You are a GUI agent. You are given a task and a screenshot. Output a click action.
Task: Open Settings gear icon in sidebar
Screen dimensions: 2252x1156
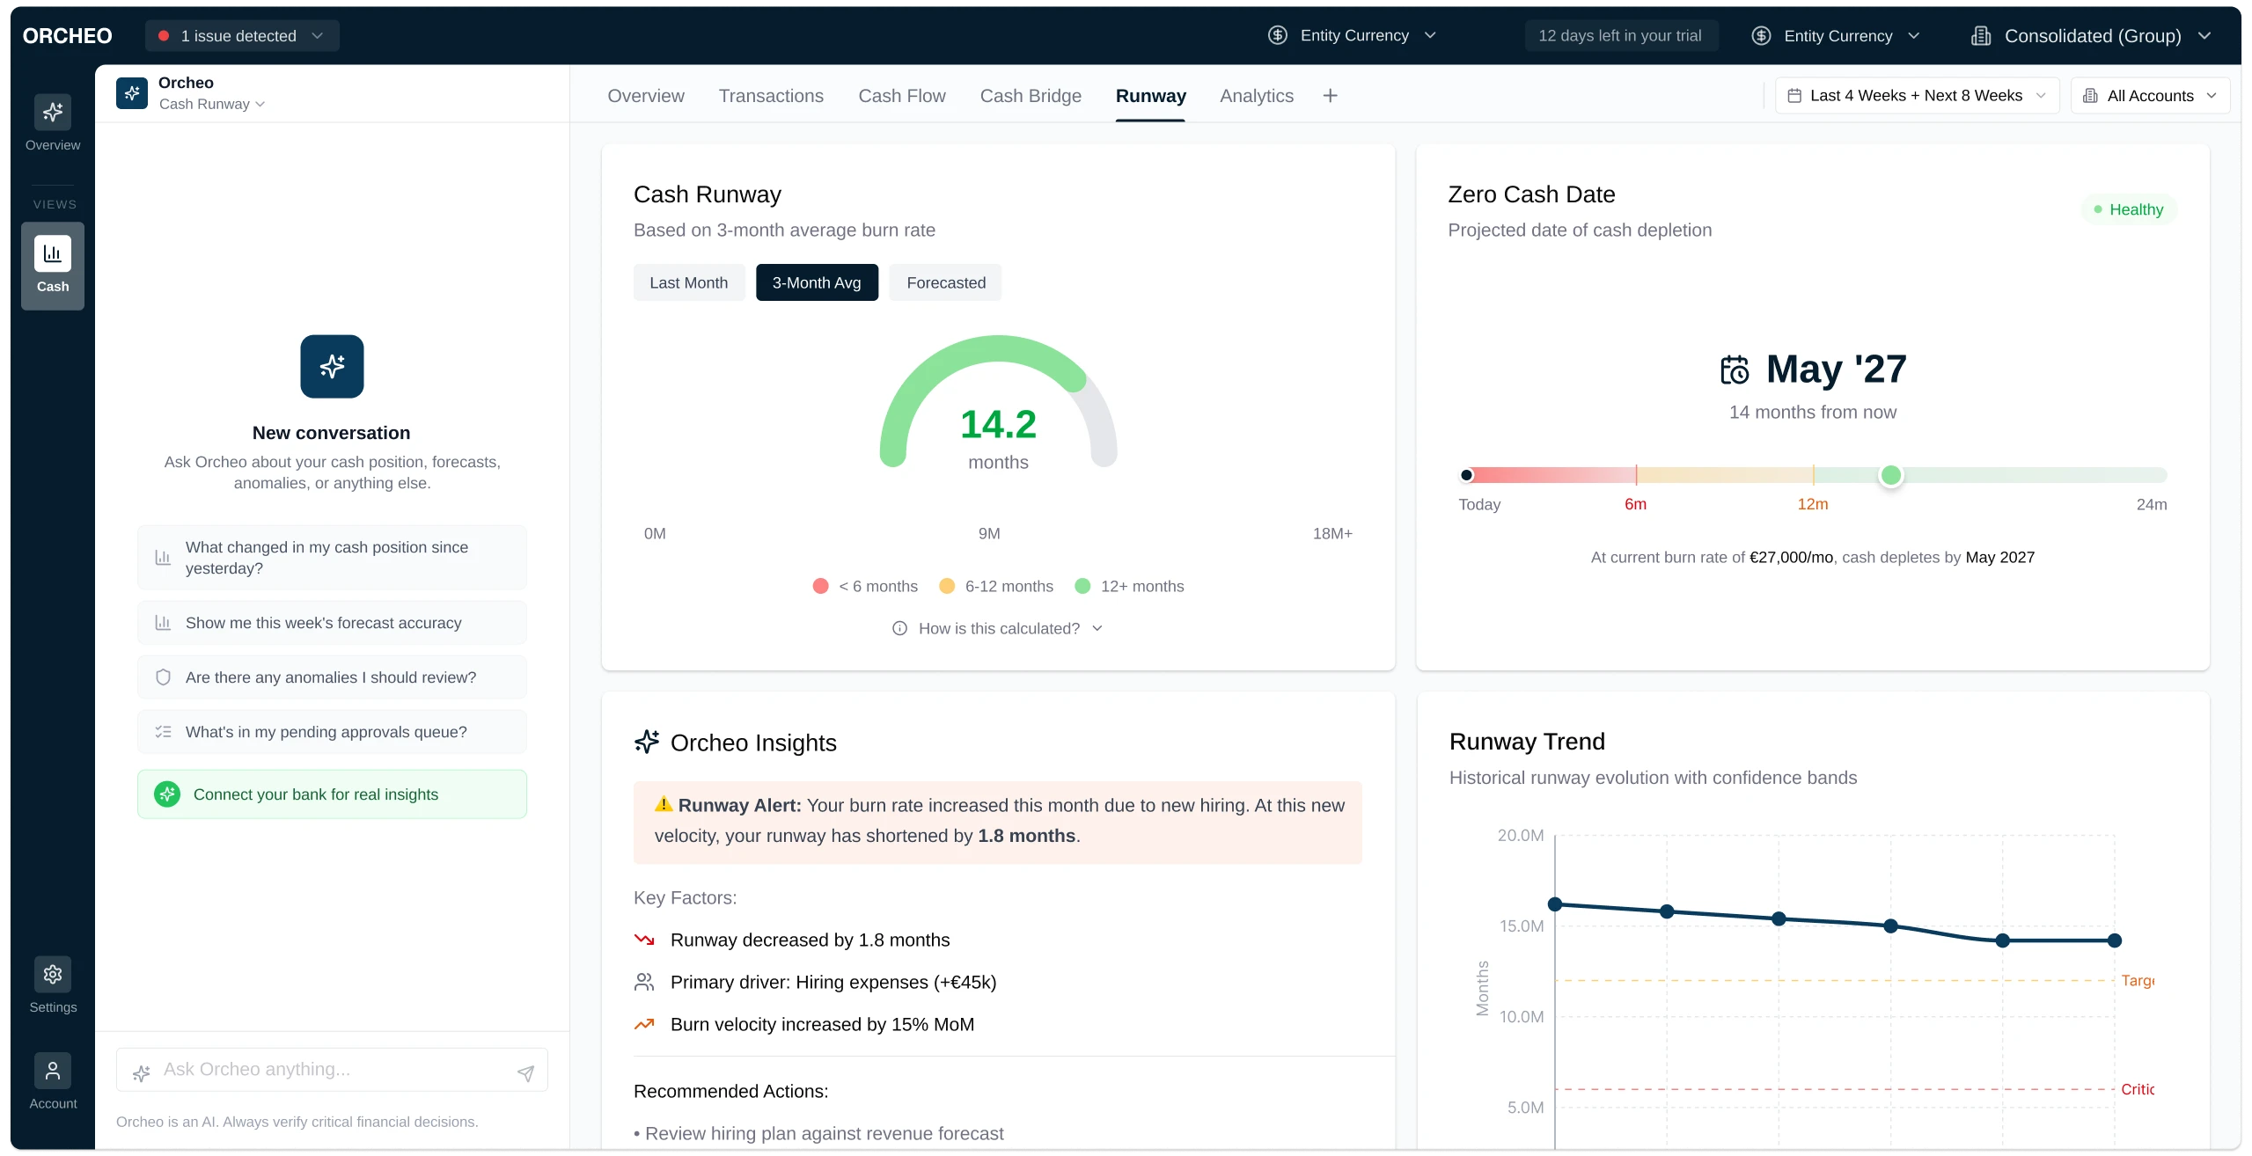pos(53,974)
